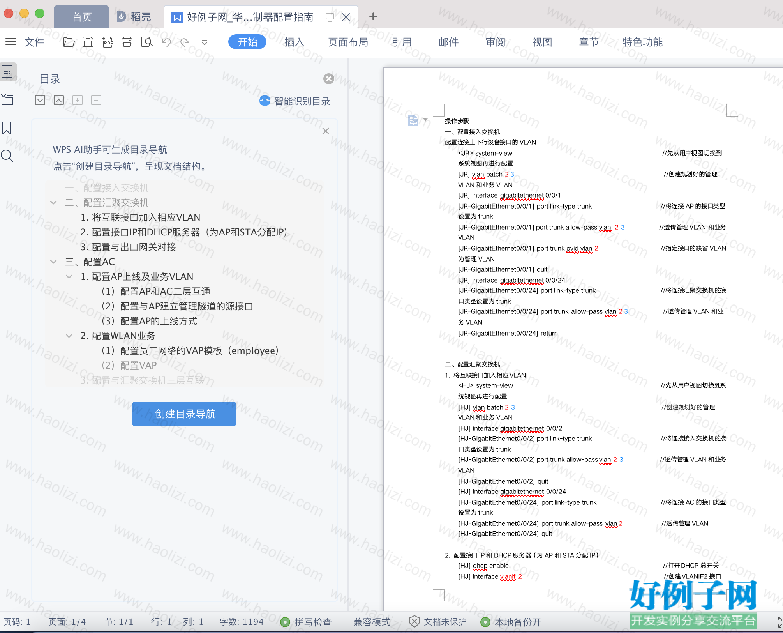Click the demote heading minus icon

[x=96, y=100]
